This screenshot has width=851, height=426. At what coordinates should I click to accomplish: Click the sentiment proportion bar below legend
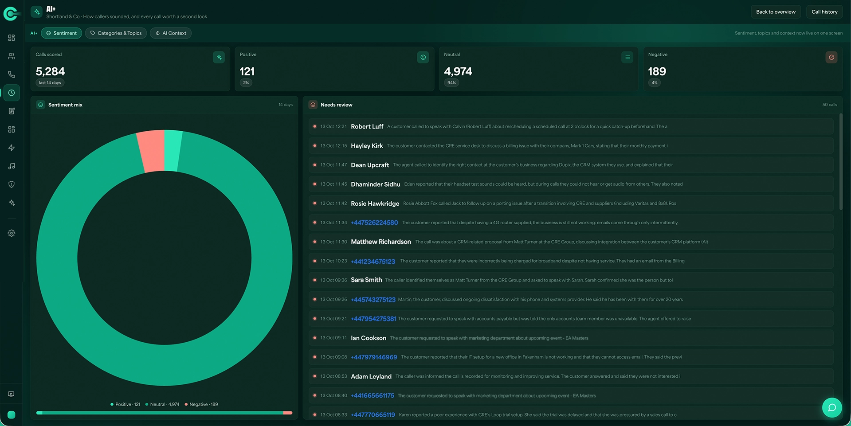pyautogui.click(x=164, y=413)
